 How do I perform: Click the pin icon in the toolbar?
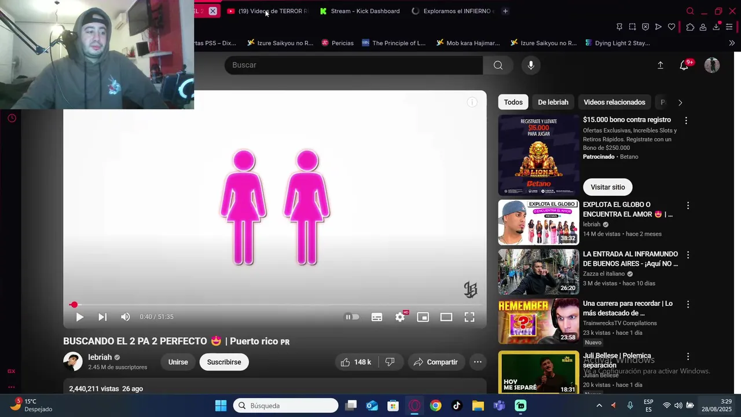point(619,27)
